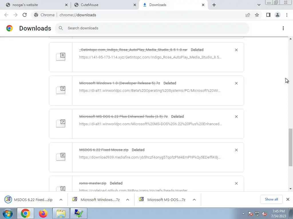The width and height of the screenshot is (293, 219).
Task: Click Chrome logo beside Downloads title
Action: pos(9,28)
